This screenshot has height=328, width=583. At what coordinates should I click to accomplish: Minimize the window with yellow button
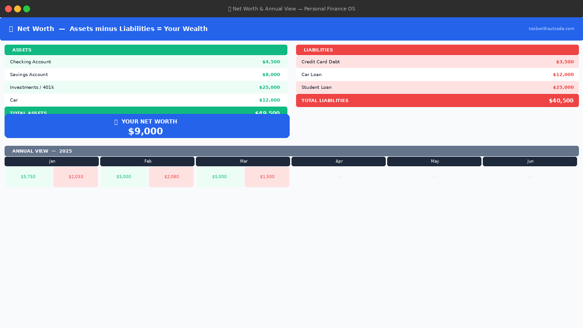click(17, 9)
